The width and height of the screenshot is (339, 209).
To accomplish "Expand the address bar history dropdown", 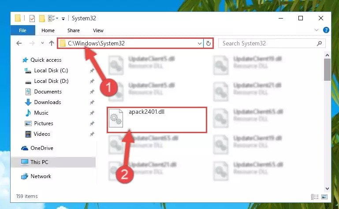I will click(x=200, y=44).
